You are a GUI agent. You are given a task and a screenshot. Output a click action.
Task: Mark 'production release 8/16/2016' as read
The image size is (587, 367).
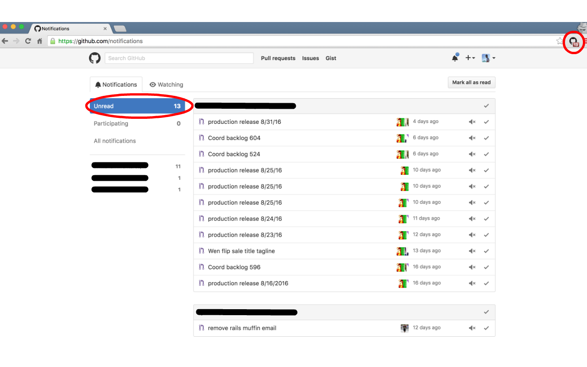click(486, 283)
